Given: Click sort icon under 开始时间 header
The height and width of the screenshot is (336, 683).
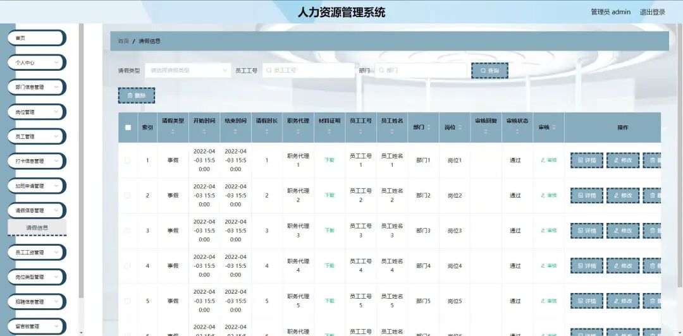Looking at the screenshot, I should tap(204, 131).
